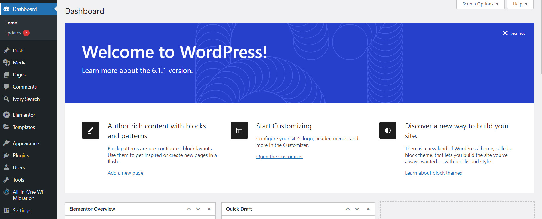Click the Quick Draft widget title
This screenshot has width=542, height=219.
pyautogui.click(x=239, y=209)
